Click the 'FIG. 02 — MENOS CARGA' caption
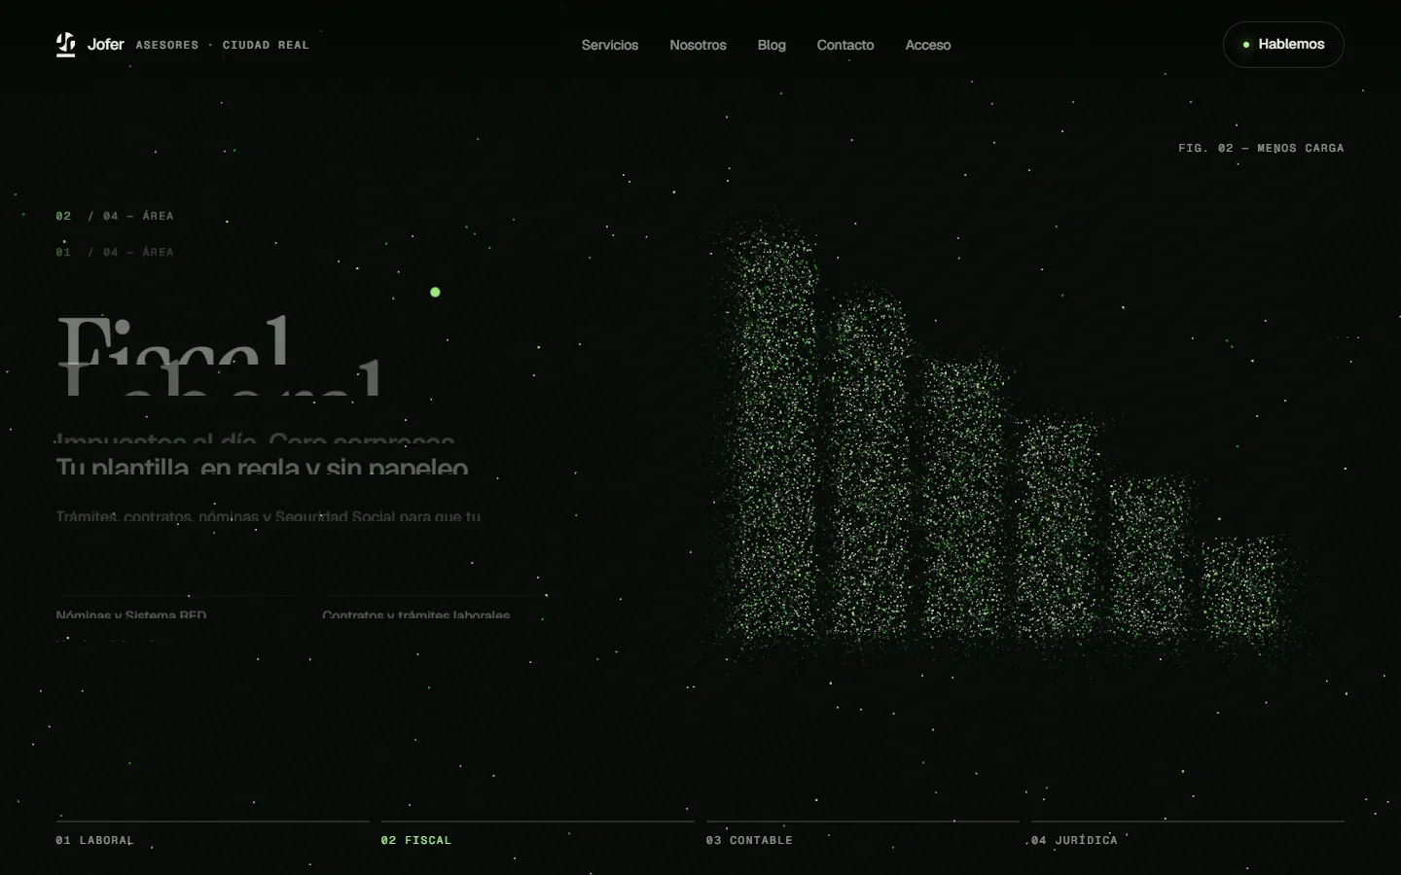 (x=1261, y=148)
